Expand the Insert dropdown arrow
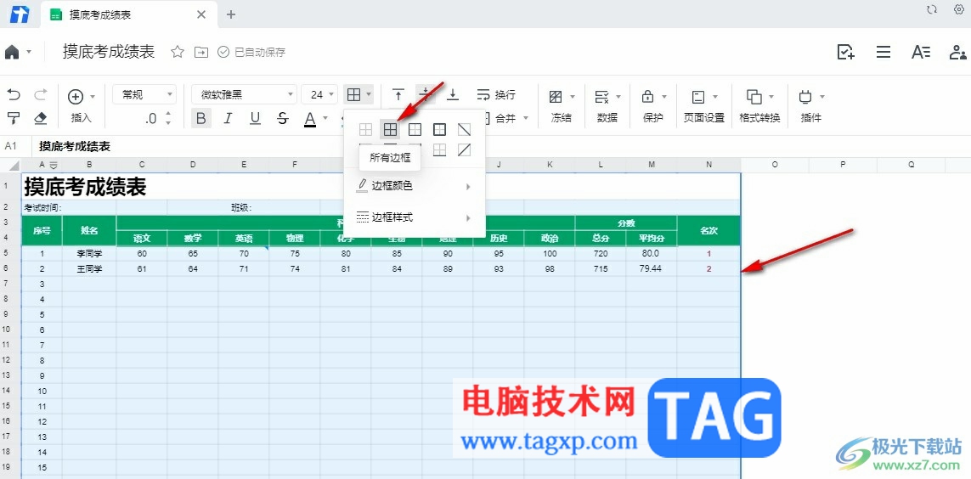Image resolution: width=971 pixels, height=479 pixels. pos(93,97)
